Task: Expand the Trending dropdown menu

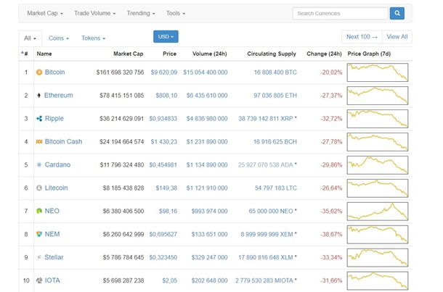Action: (141, 13)
